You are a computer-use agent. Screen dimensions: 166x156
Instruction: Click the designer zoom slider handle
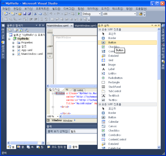click(x=49, y=46)
